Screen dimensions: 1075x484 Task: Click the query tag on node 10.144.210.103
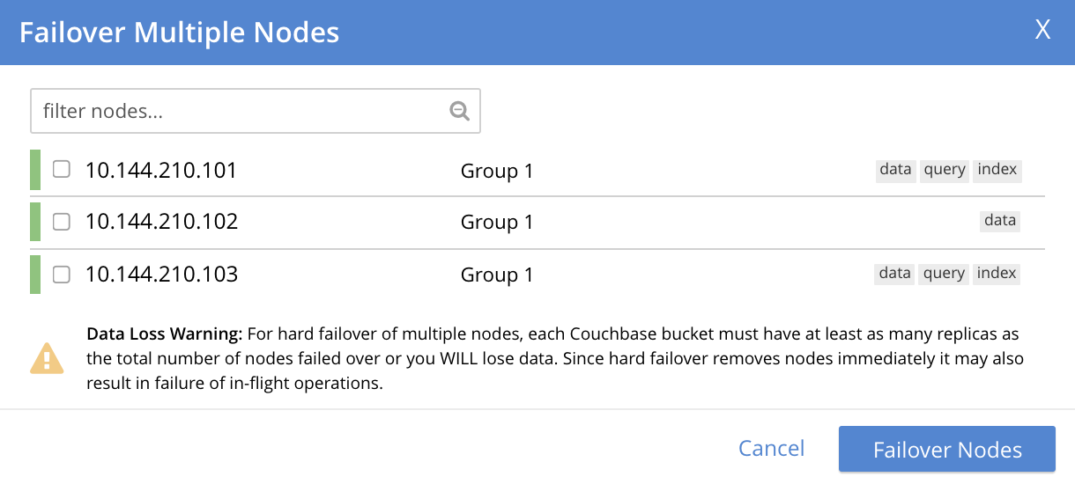(x=944, y=274)
